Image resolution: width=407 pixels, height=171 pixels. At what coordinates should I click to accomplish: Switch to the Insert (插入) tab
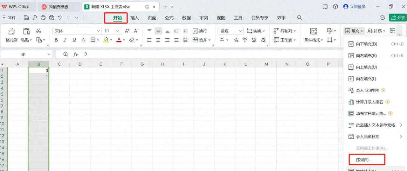coord(135,18)
